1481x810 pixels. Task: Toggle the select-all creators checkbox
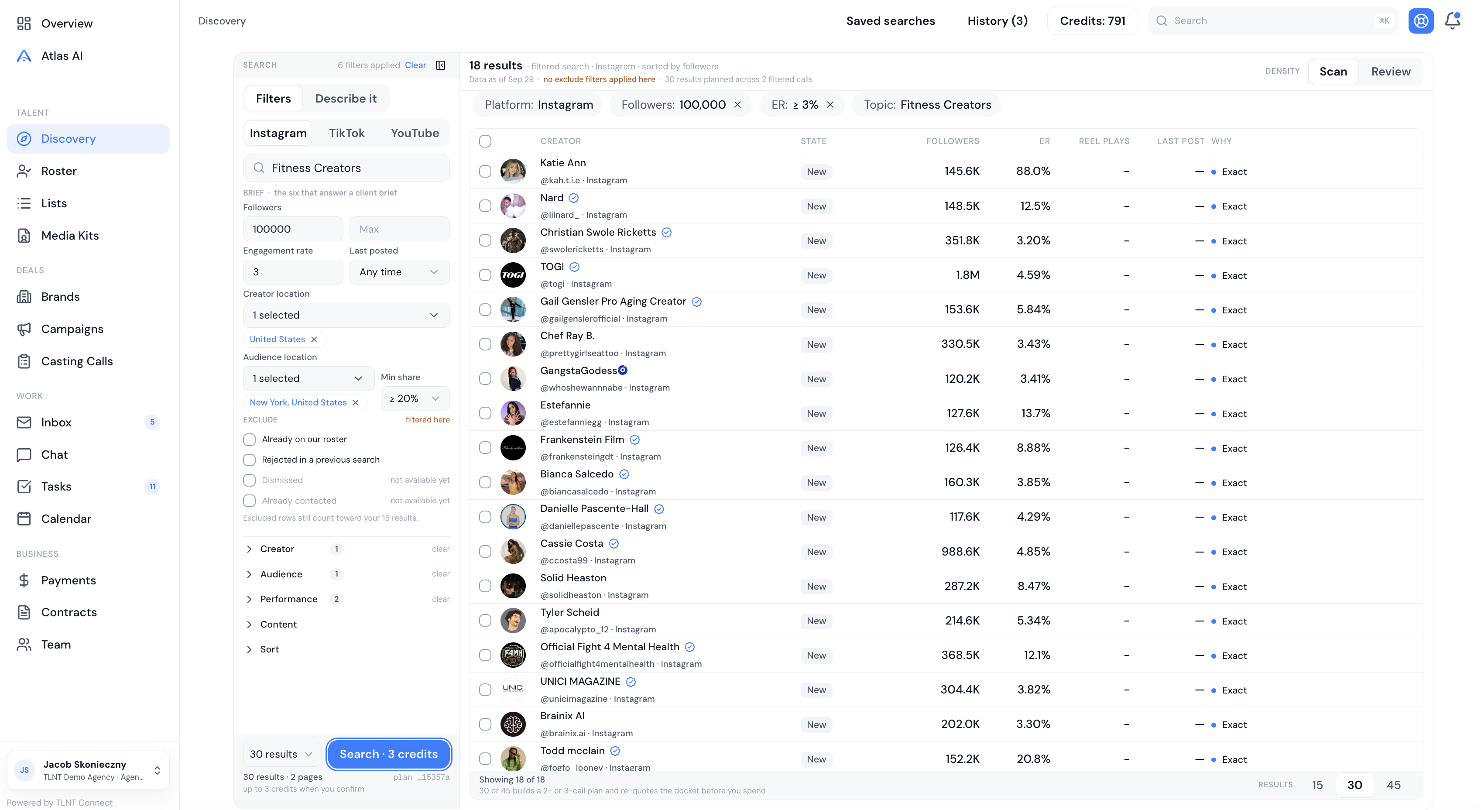click(x=485, y=141)
